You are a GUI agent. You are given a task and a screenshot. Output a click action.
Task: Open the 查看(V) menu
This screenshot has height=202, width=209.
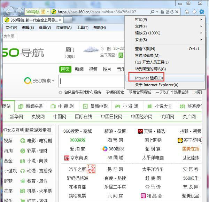[45, 28]
